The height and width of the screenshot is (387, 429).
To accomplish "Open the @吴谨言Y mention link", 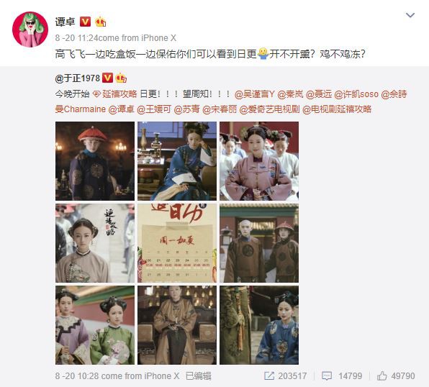I will [254, 94].
